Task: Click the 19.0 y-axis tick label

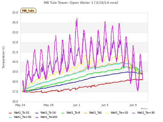Action: [x=15, y=72]
